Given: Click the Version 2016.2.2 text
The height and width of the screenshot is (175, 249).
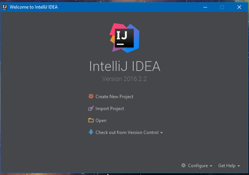Looking at the screenshot, I should pos(124,79).
